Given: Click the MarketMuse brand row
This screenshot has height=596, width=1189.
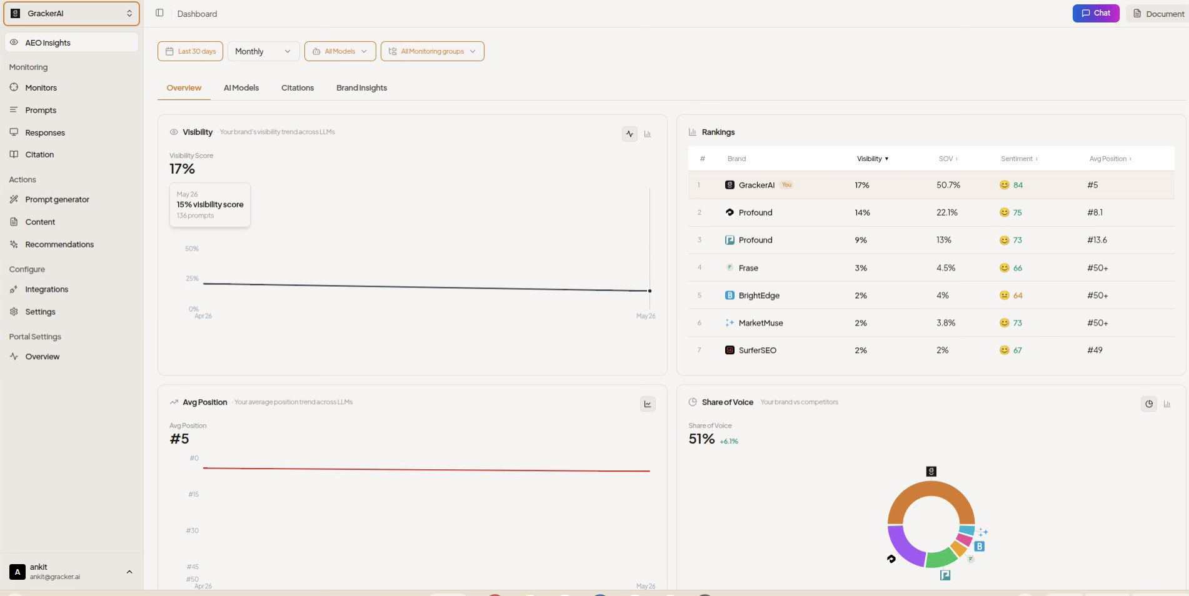Looking at the screenshot, I should 931,323.
